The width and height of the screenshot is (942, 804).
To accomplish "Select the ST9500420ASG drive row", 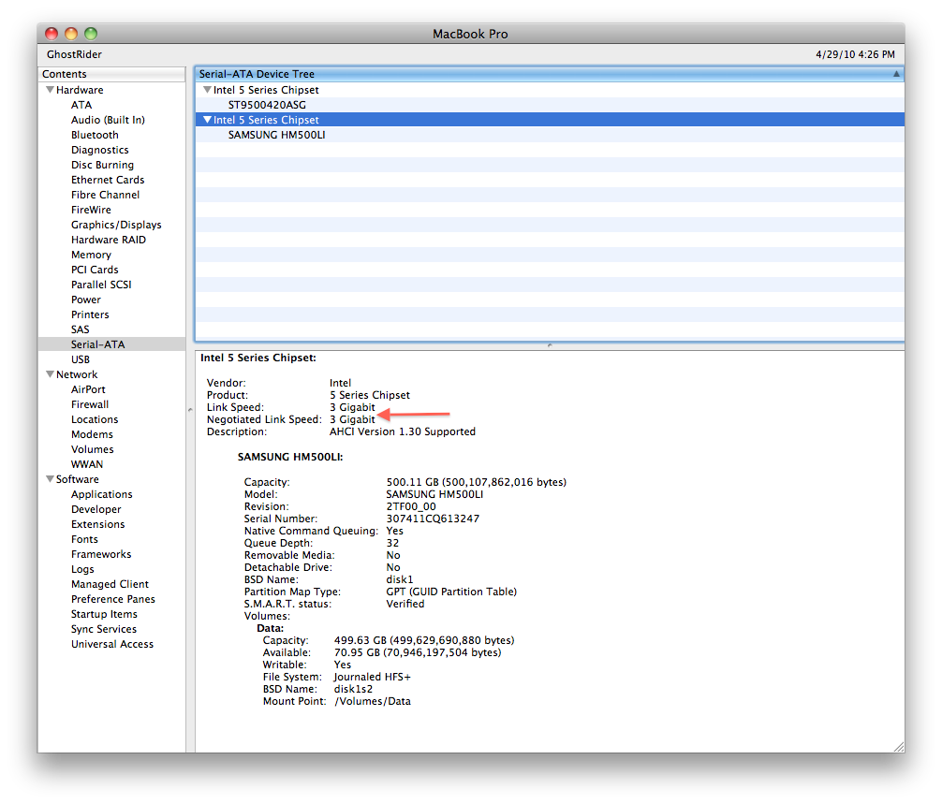I will click(549, 105).
